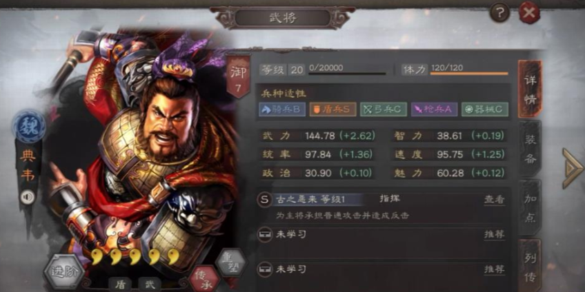Click 查看 link for 古之恶来 skill
Image resolution: width=585 pixels, height=292 pixels.
[x=495, y=200]
